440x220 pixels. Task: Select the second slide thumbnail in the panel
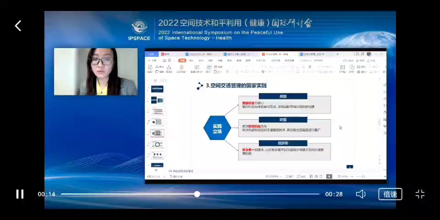click(157, 100)
